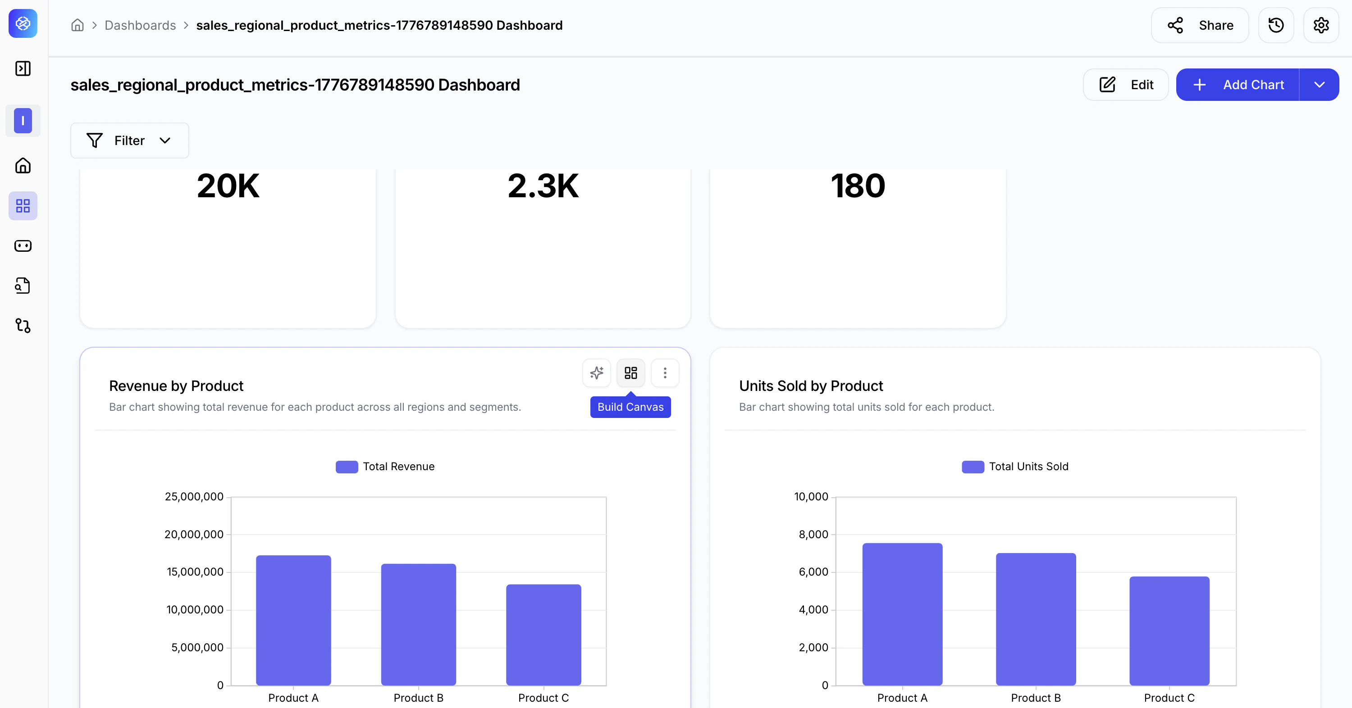Open the workspace 'I' avatar
The width and height of the screenshot is (1352, 708).
[x=23, y=121]
